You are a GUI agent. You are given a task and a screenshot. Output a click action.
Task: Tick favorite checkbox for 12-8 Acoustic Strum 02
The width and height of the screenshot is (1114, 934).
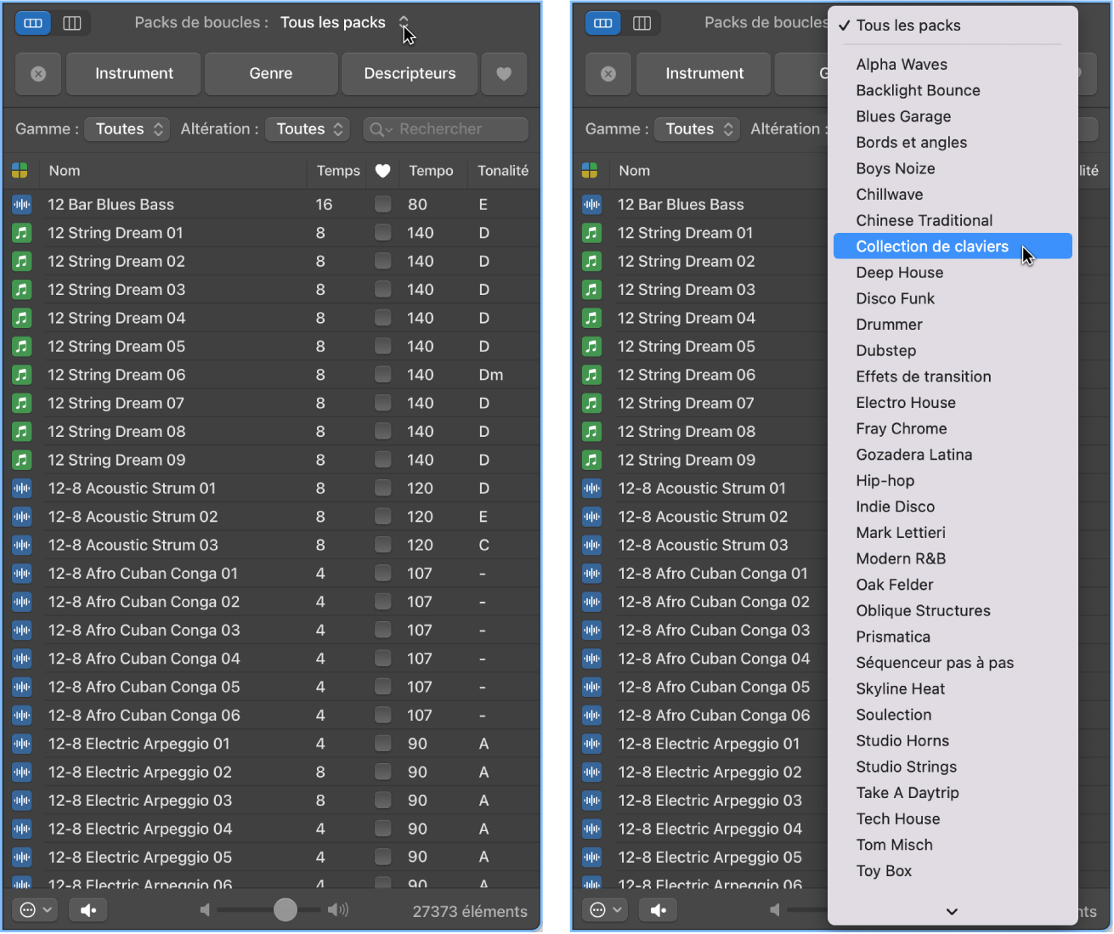pyautogui.click(x=383, y=517)
